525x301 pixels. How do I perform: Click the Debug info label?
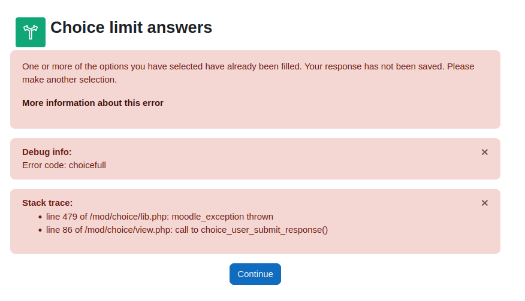pos(47,152)
